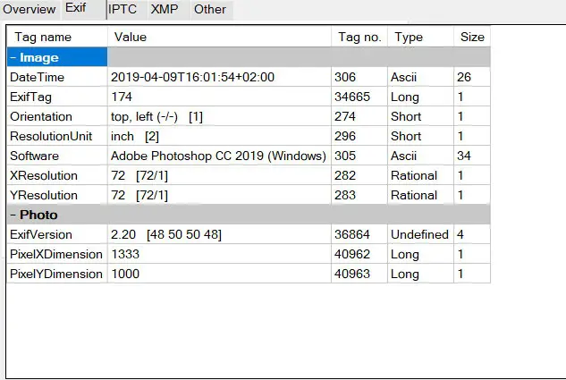This screenshot has height=380, width=566.
Task: Open the Other tab
Action: [x=210, y=10]
